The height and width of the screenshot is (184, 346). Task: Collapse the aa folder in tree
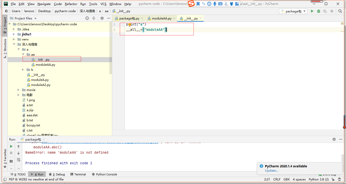(23, 55)
